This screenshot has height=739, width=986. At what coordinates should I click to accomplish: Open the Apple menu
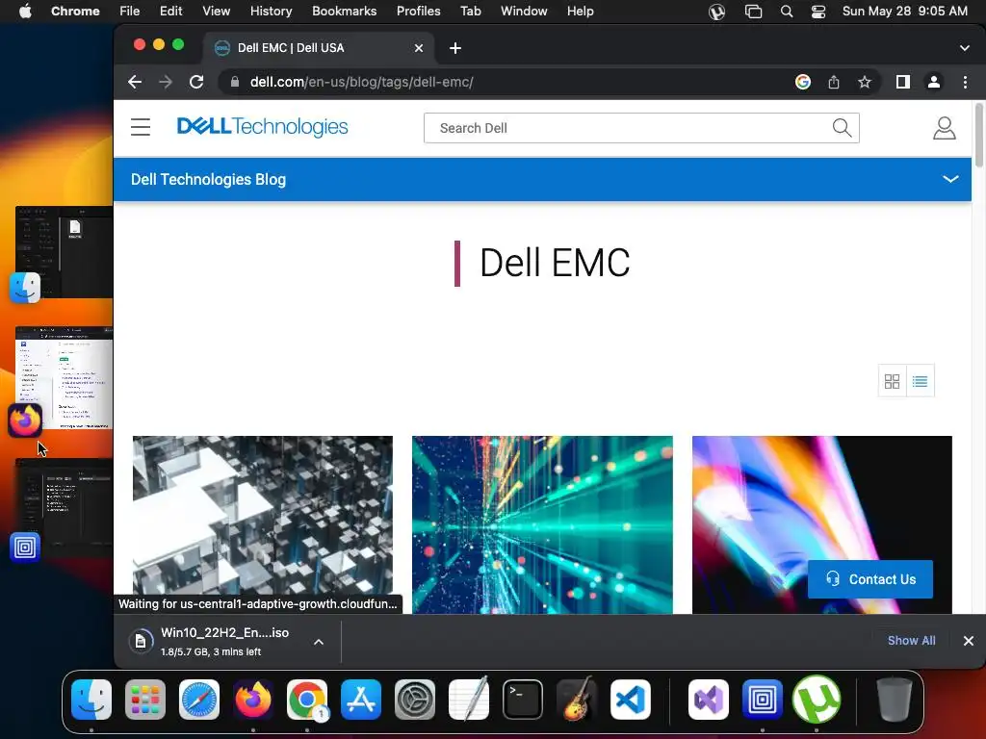[25, 11]
